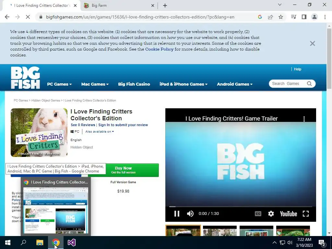This screenshot has height=249, width=332.
Task: Dismiss the cookie notice banner
Action: (312, 43)
